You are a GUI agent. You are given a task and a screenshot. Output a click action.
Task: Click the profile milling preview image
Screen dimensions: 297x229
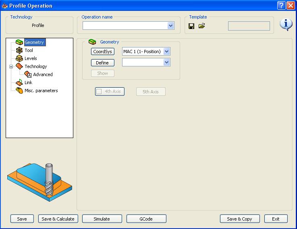pos(39,182)
